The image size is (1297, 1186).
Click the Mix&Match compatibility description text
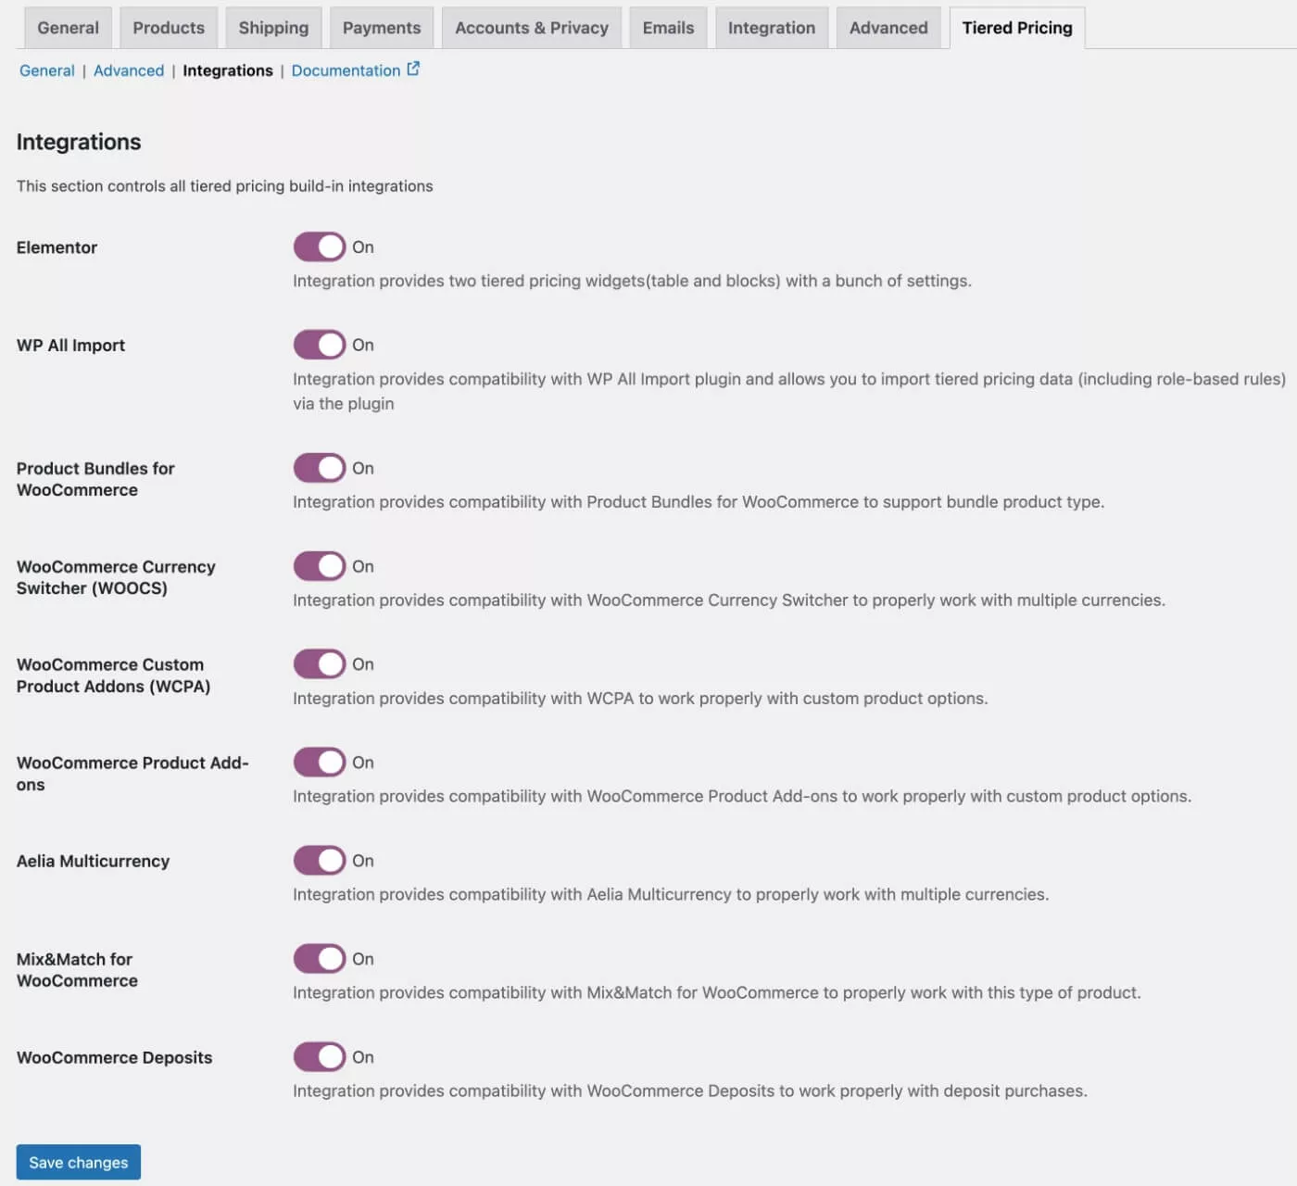[717, 992]
